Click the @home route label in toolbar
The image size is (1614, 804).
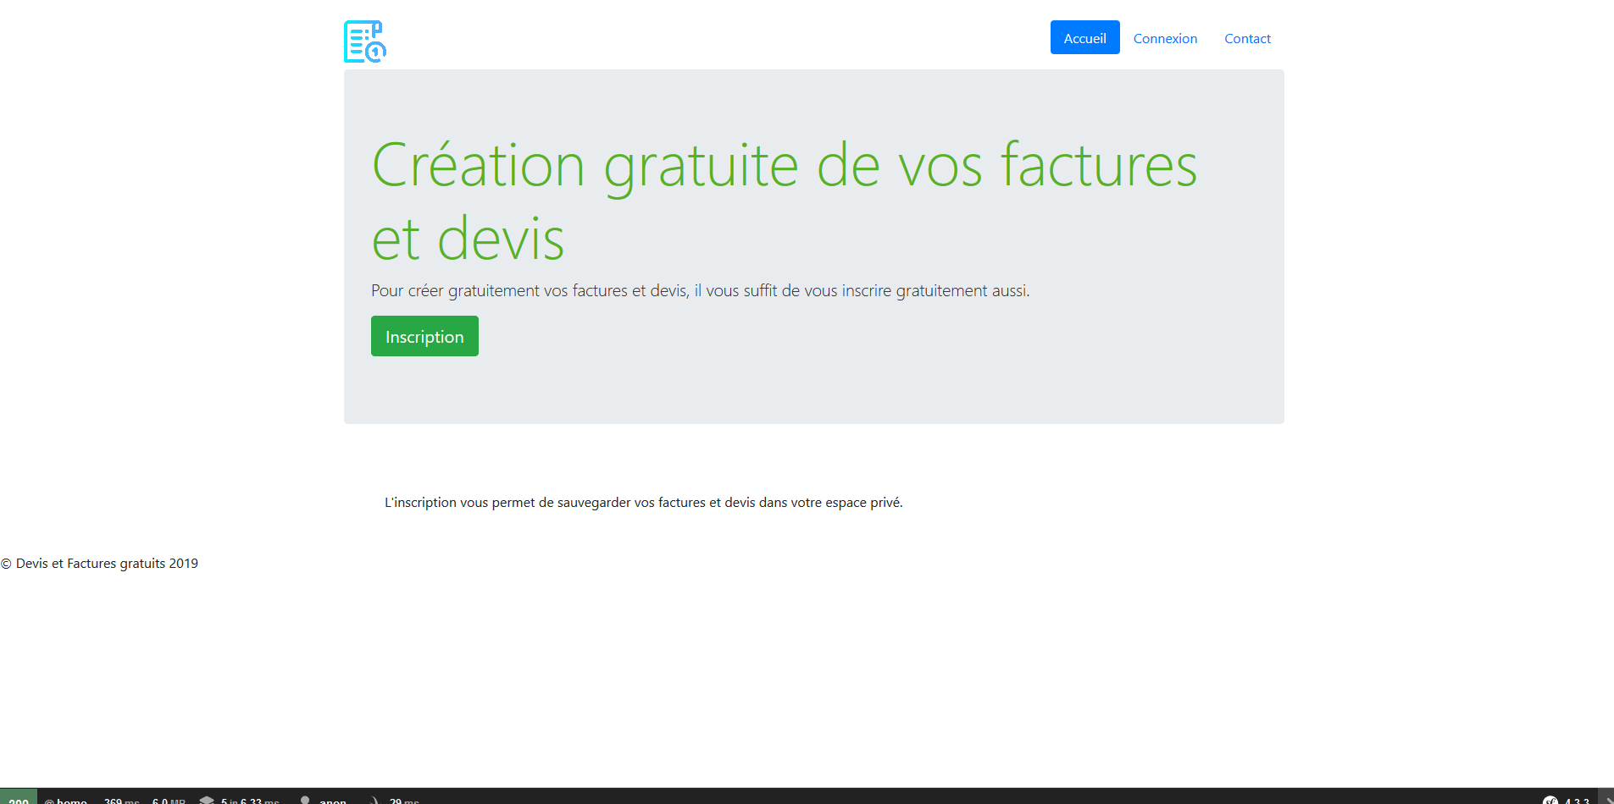click(x=69, y=800)
